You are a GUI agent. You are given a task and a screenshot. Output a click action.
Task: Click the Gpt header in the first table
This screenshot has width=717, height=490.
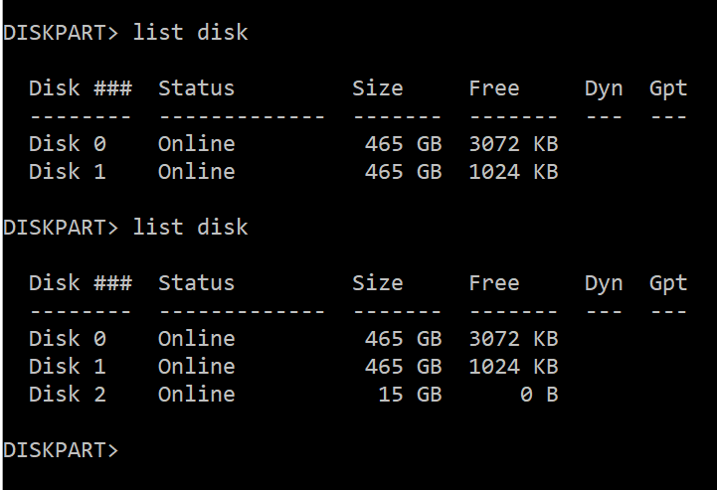point(667,88)
